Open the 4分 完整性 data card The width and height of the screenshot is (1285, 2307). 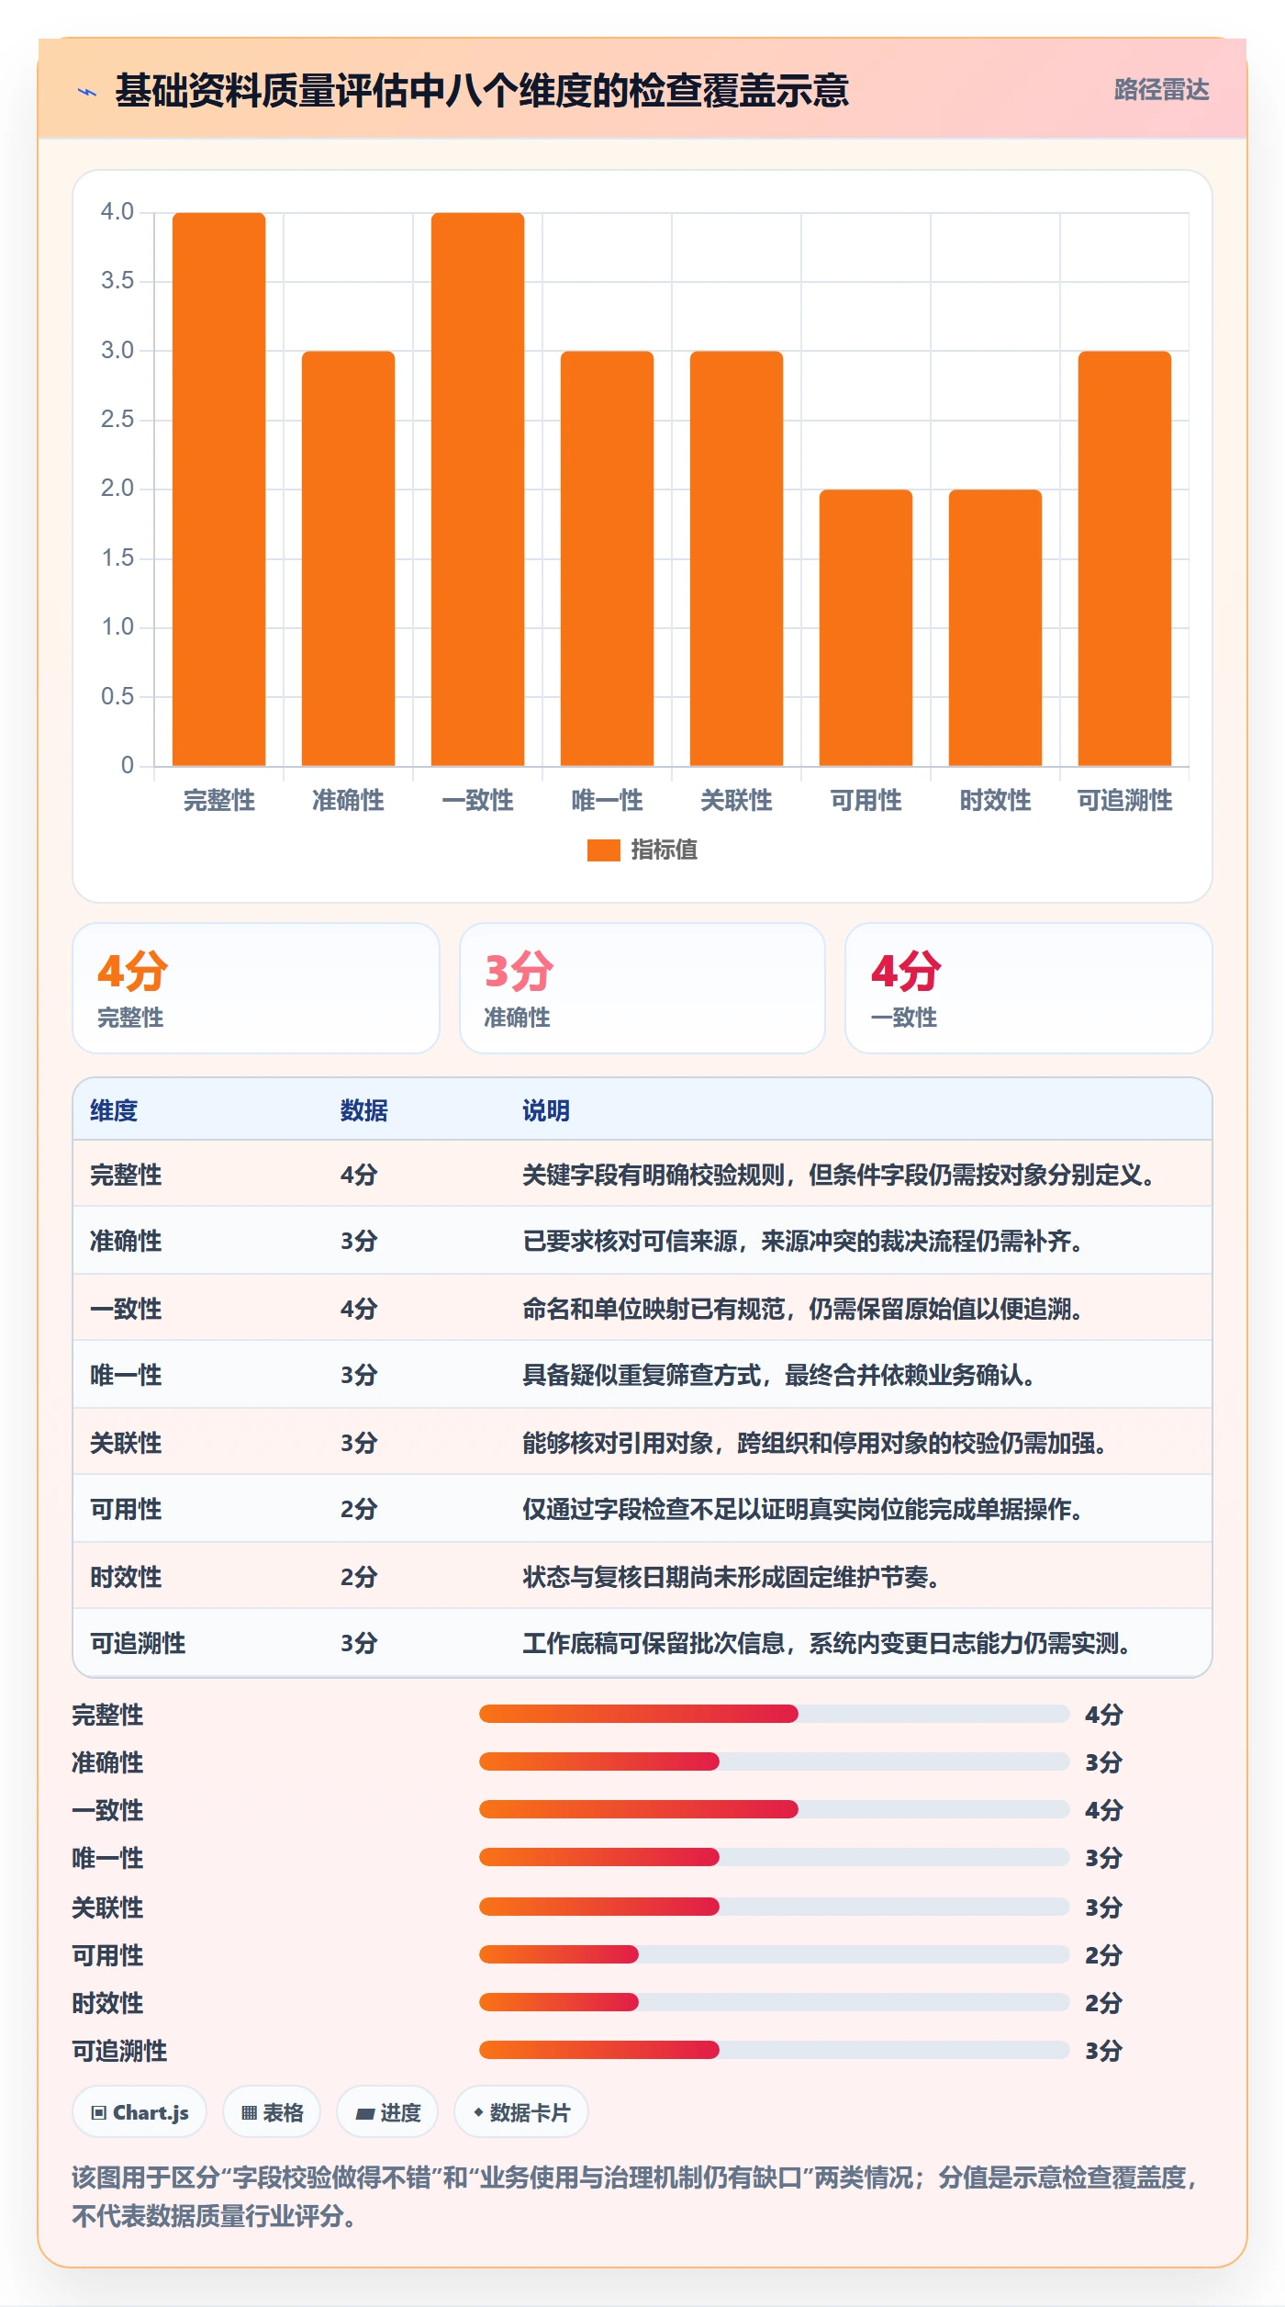click(x=256, y=988)
